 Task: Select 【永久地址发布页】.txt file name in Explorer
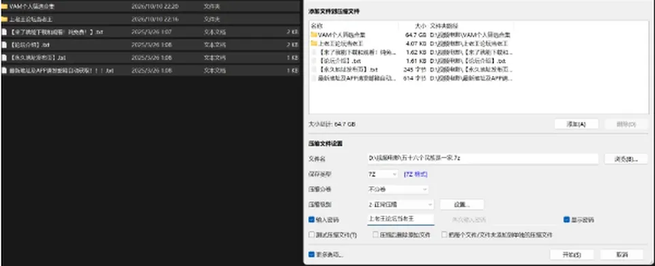[38, 57]
